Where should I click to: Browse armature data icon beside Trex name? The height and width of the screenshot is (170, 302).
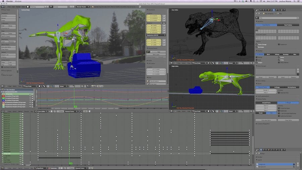pos(257,18)
